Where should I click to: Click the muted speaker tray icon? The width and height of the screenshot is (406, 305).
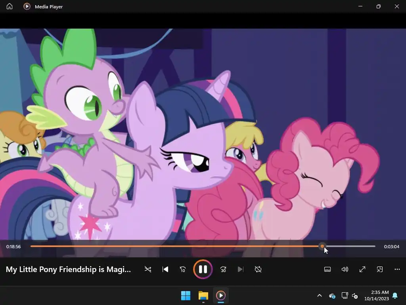pos(355,295)
